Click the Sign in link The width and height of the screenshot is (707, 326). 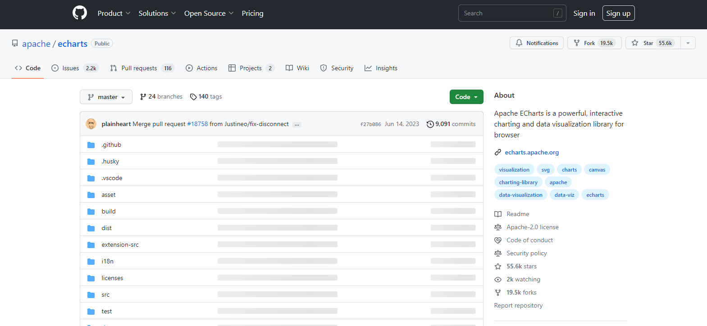tap(584, 13)
